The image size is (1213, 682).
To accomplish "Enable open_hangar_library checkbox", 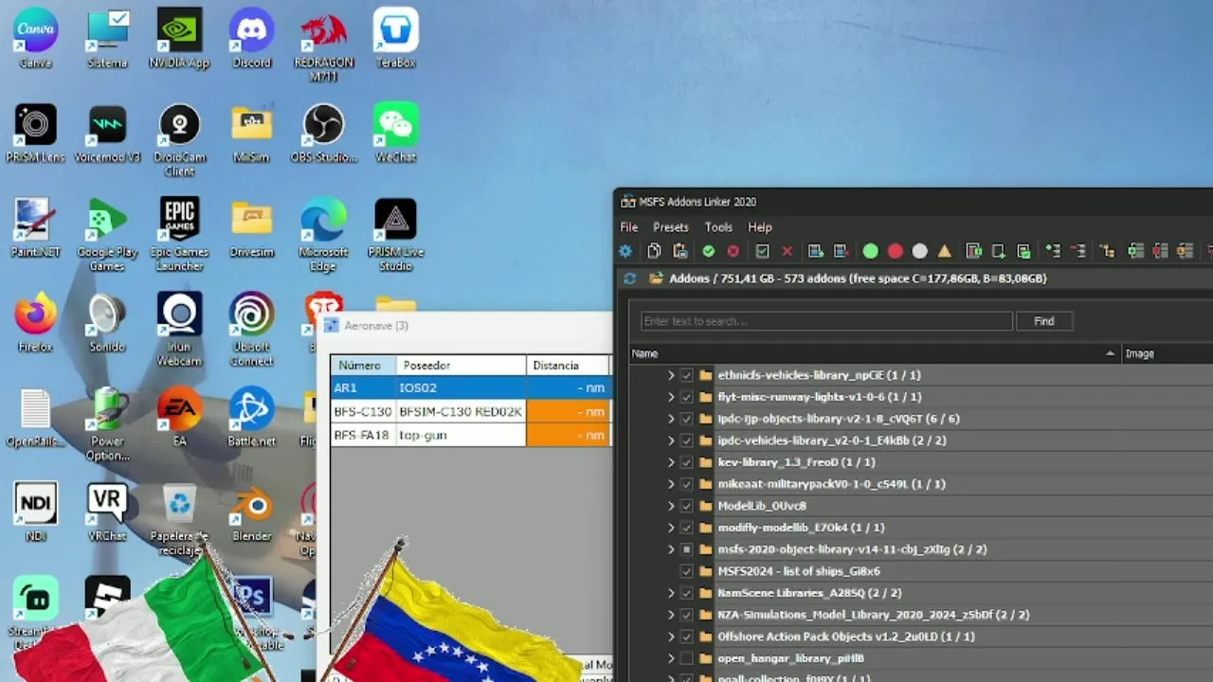I will click(686, 658).
